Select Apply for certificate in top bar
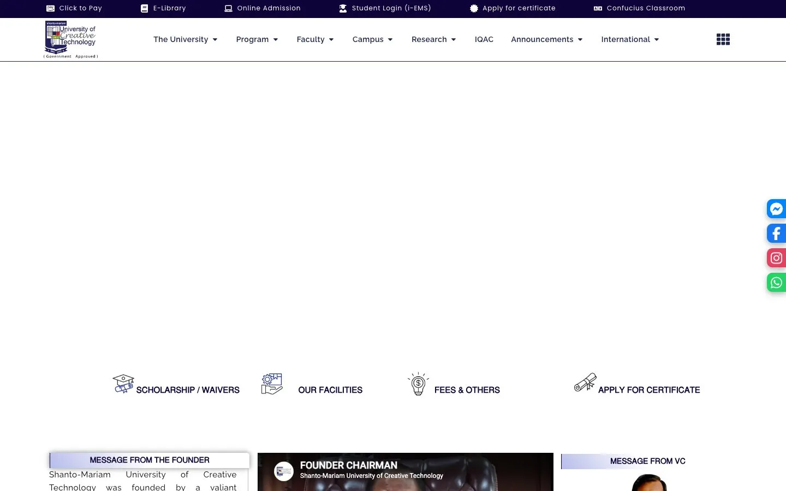The height and width of the screenshot is (491, 786). click(519, 8)
